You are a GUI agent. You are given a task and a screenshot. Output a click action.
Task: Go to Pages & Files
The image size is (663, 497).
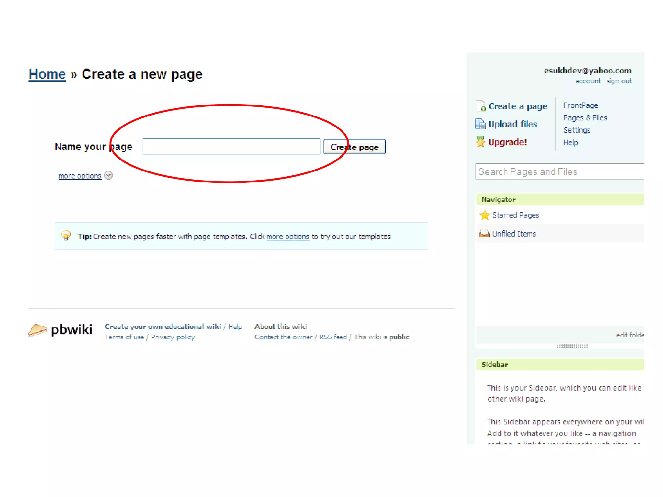(585, 118)
